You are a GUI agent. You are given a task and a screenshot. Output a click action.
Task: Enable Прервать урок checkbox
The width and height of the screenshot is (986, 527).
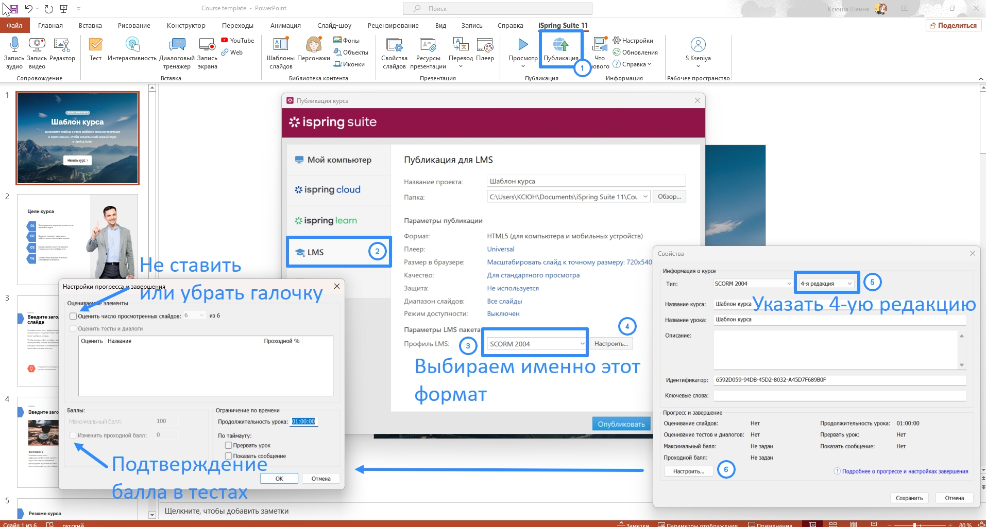pos(228,445)
